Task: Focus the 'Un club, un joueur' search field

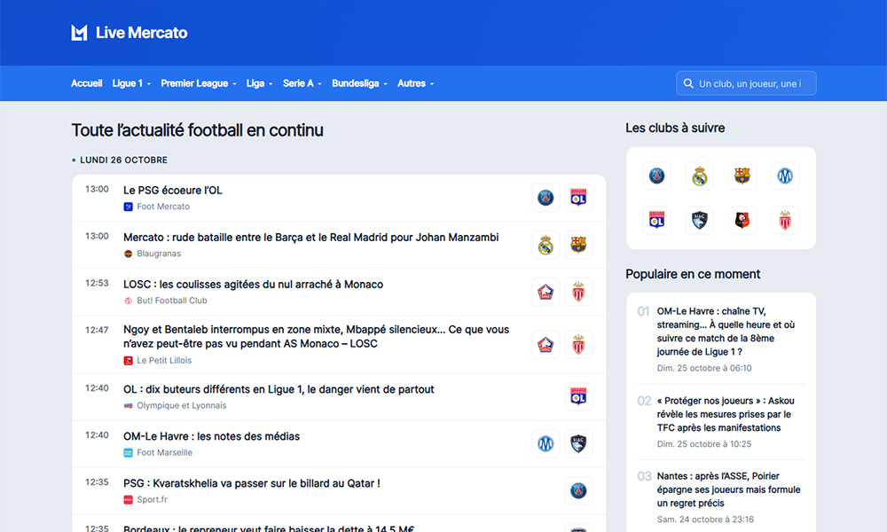Action: pos(746,83)
